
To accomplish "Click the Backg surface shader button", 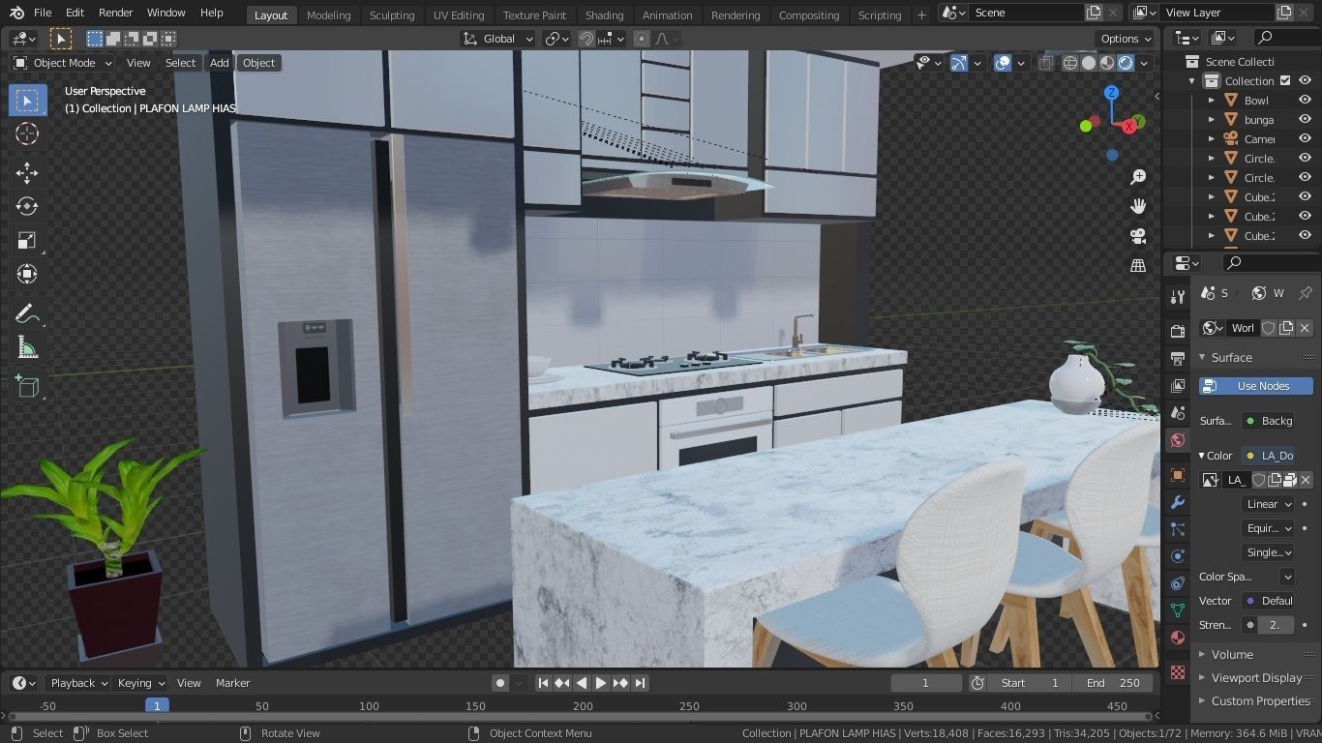I will point(1269,421).
